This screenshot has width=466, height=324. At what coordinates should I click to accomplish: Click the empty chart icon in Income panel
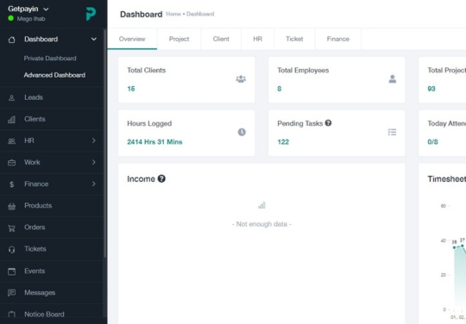click(261, 205)
